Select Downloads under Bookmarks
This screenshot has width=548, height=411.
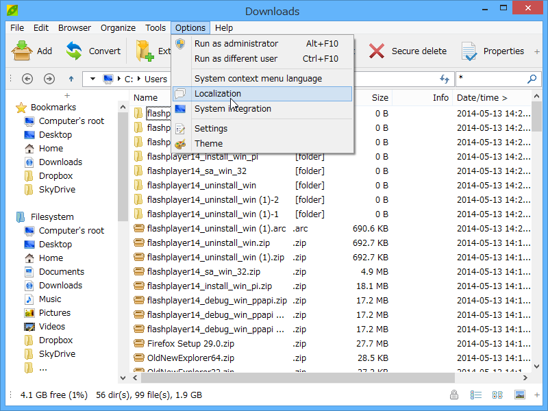point(53,162)
